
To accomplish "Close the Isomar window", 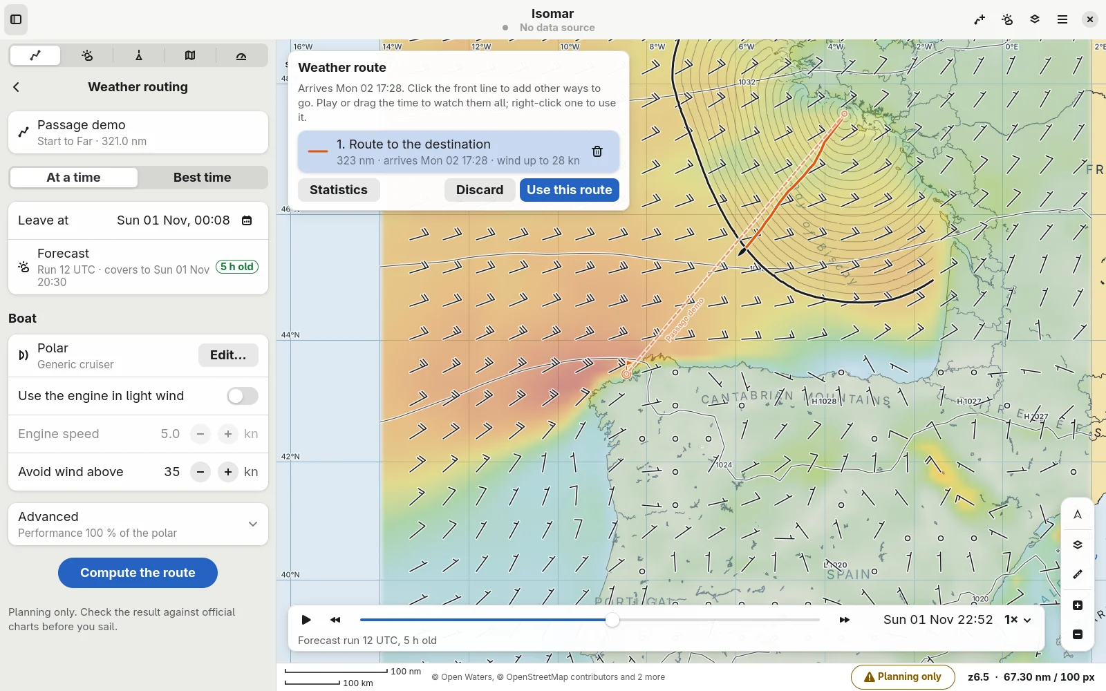I will click(1090, 19).
